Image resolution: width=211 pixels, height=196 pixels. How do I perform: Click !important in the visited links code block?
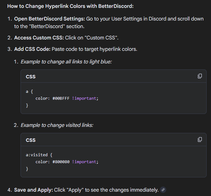[85, 162]
